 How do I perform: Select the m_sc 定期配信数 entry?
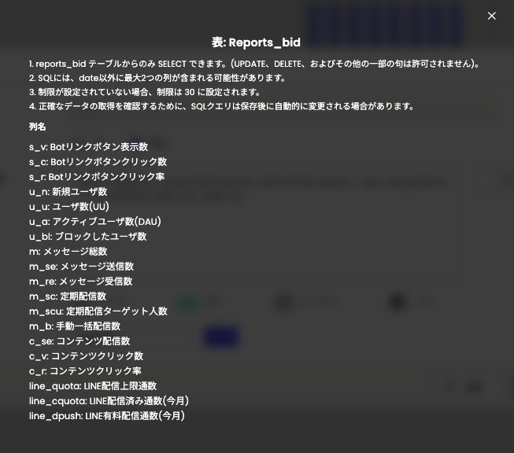pos(67,296)
